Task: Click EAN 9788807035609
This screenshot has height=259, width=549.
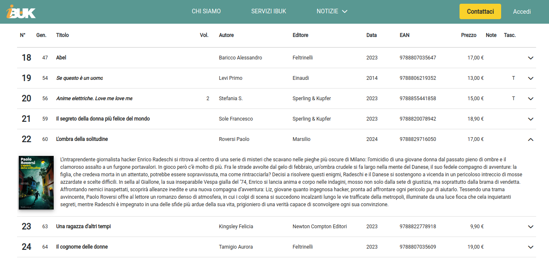Action: [418, 247]
